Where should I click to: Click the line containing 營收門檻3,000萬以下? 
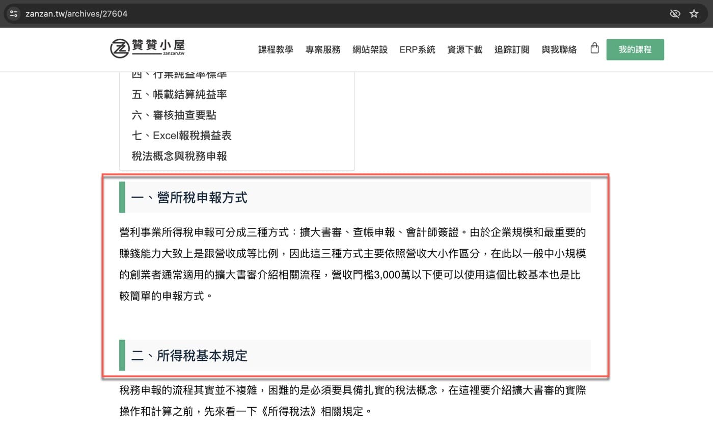click(x=350, y=275)
